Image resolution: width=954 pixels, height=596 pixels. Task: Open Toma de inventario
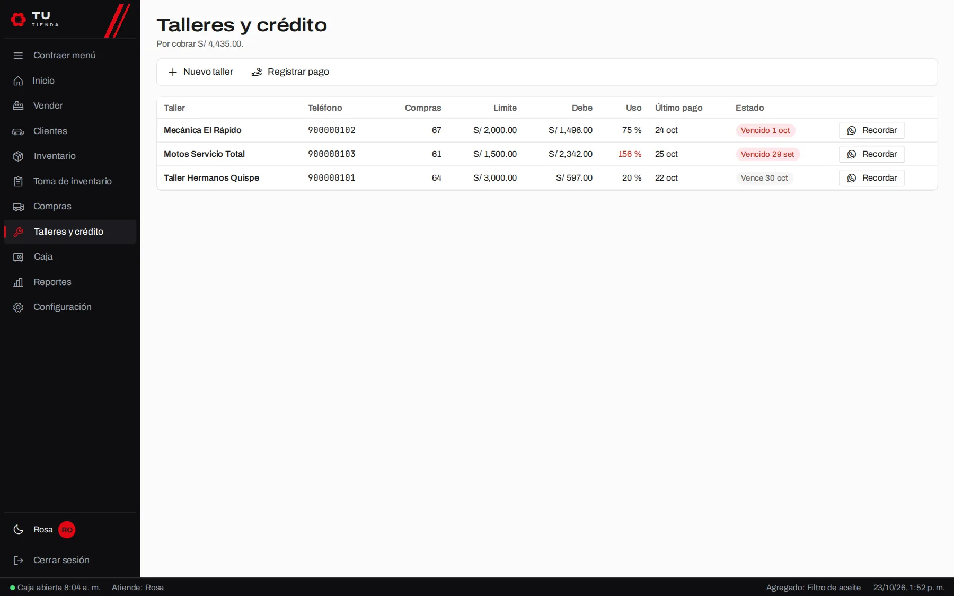coord(70,181)
